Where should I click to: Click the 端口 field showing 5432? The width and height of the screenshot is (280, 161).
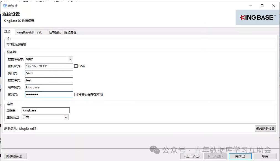(49, 73)
